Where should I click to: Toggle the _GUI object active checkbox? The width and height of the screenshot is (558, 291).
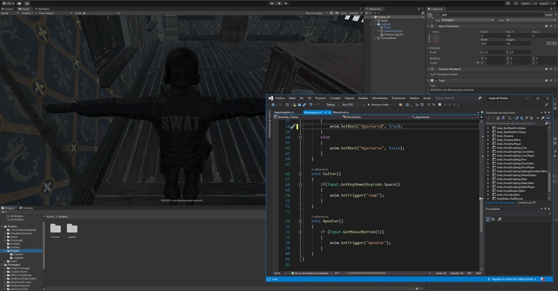[437, 15]
